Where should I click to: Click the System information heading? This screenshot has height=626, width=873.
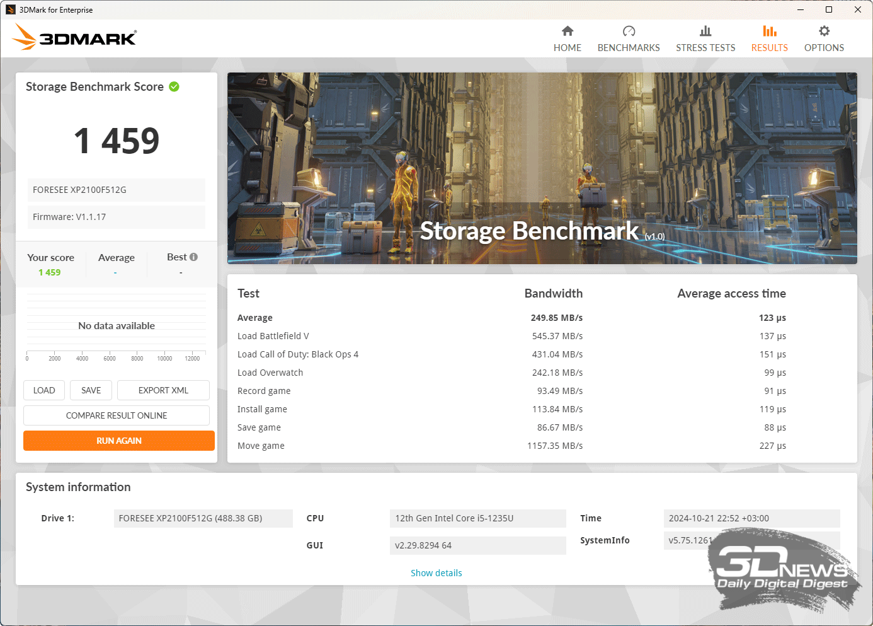pyautogui.click(x=78, y=487)
